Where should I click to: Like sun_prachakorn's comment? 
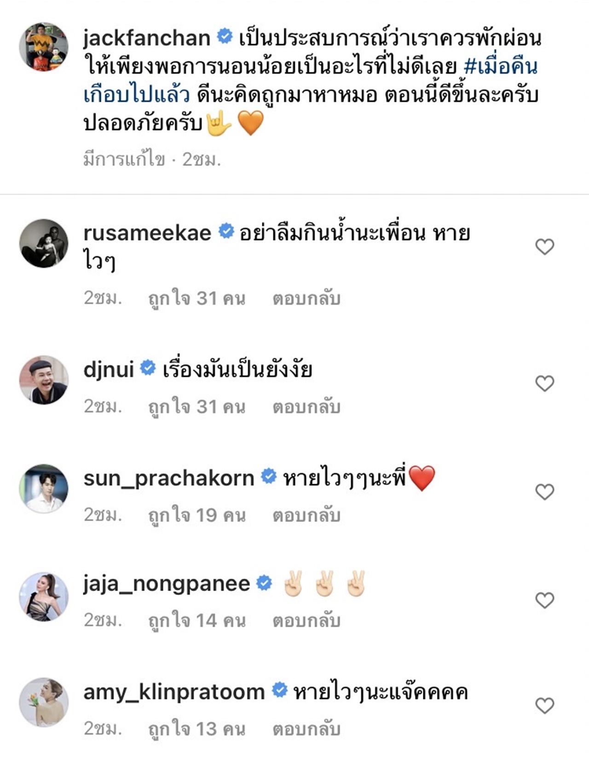click(544, 492)
